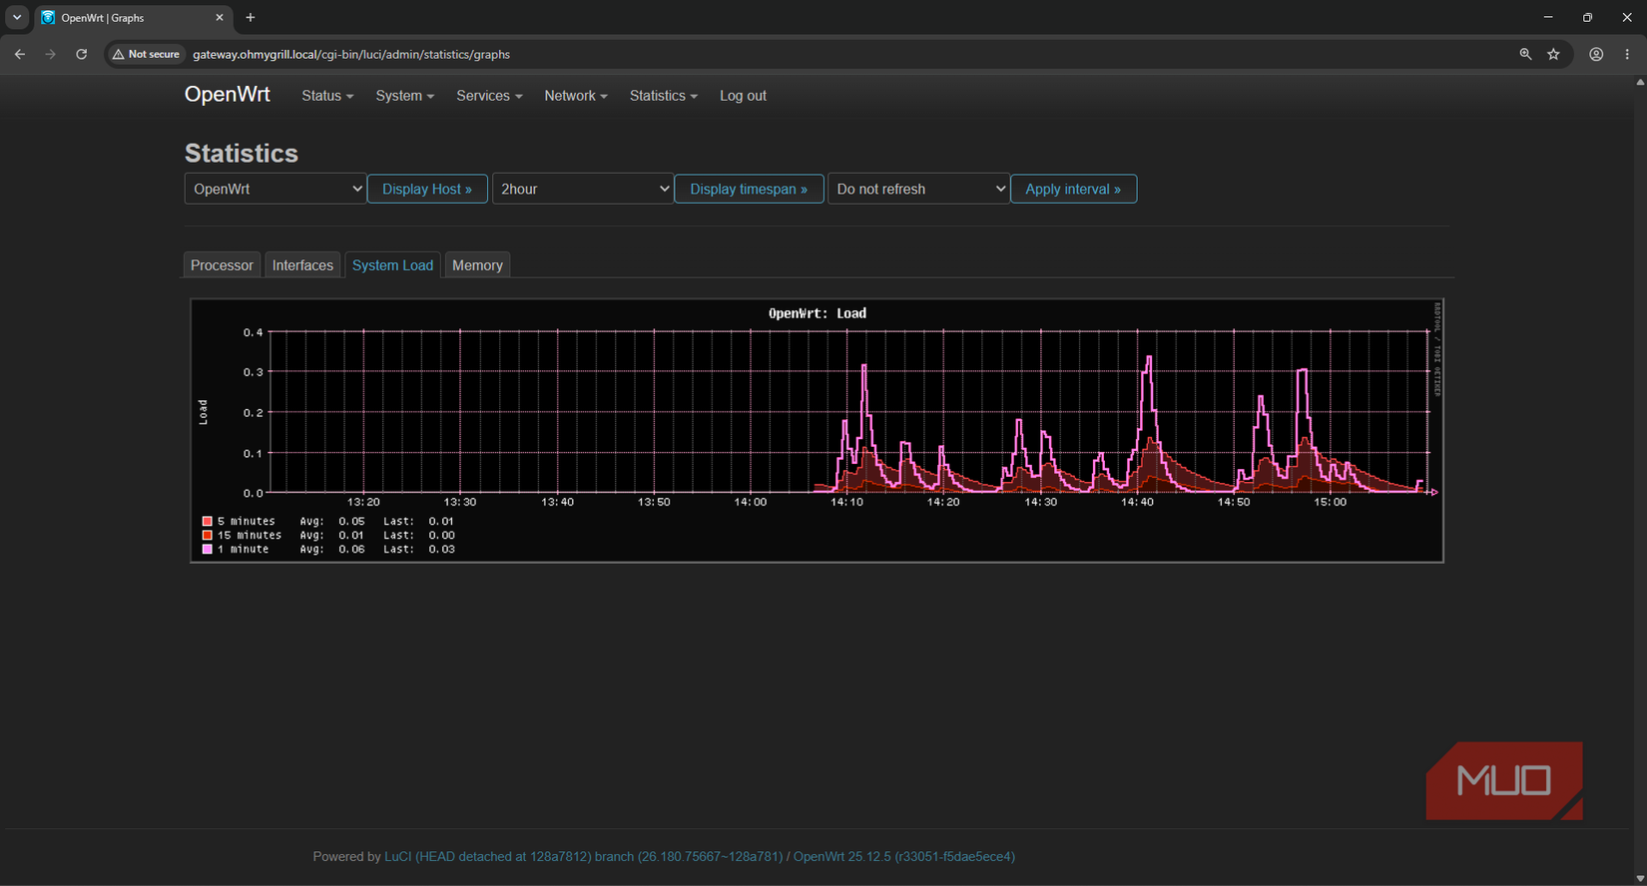Click the browser forward arrow

(x=50, y=54)
